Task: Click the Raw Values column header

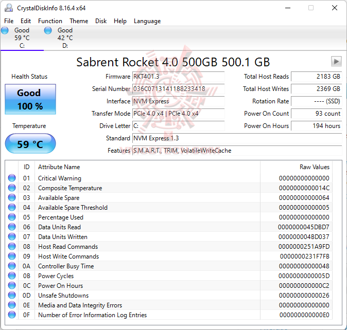Action: click(314, 167)
